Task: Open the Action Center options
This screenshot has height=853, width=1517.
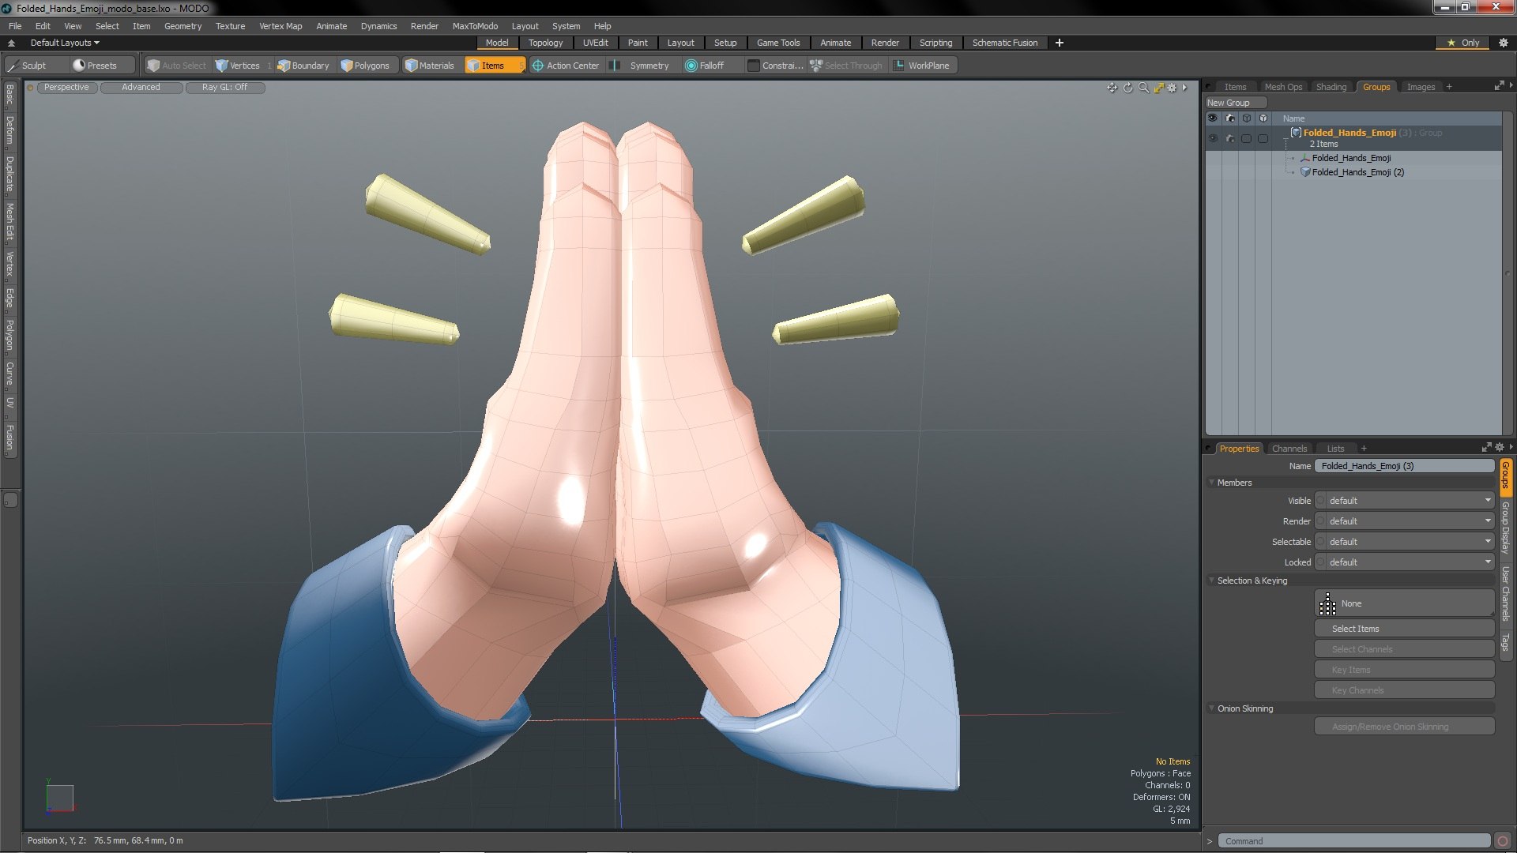Action: pyautogui.click(x=566, y=66)
